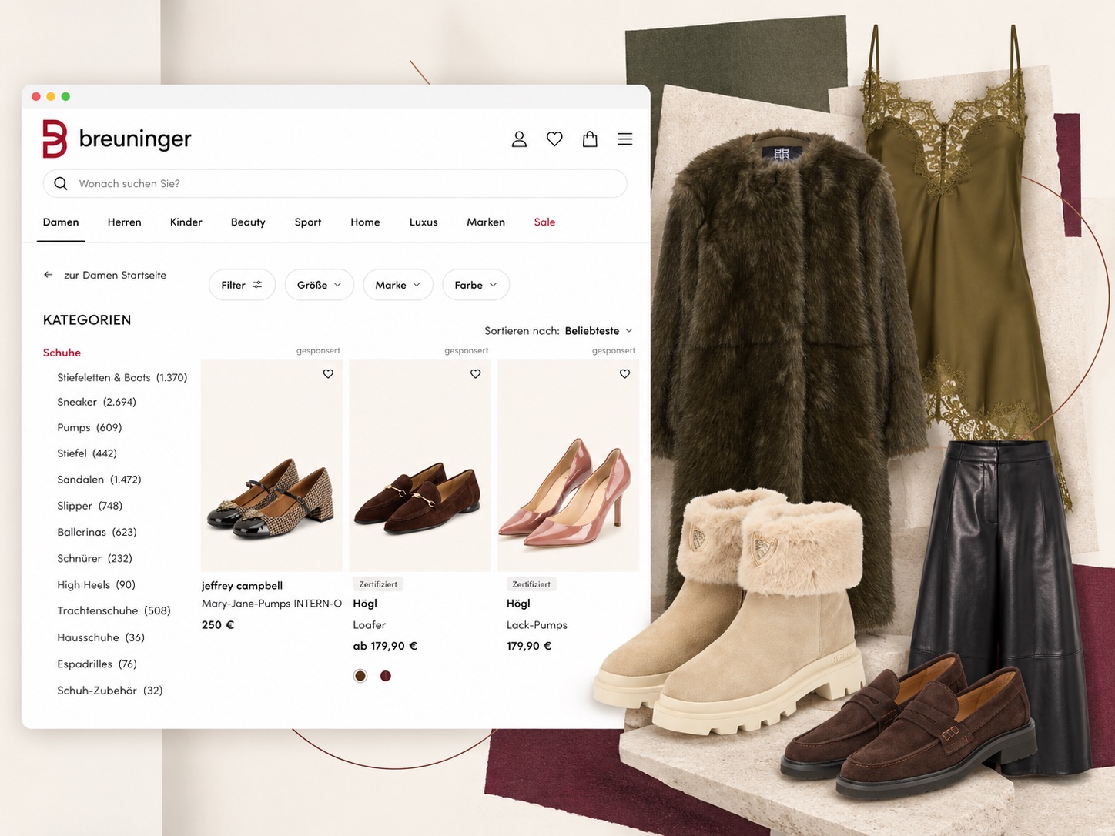Expand the Farbe dropdown
The width and height of the screenshot is (1115, 836).
[476, 285]
